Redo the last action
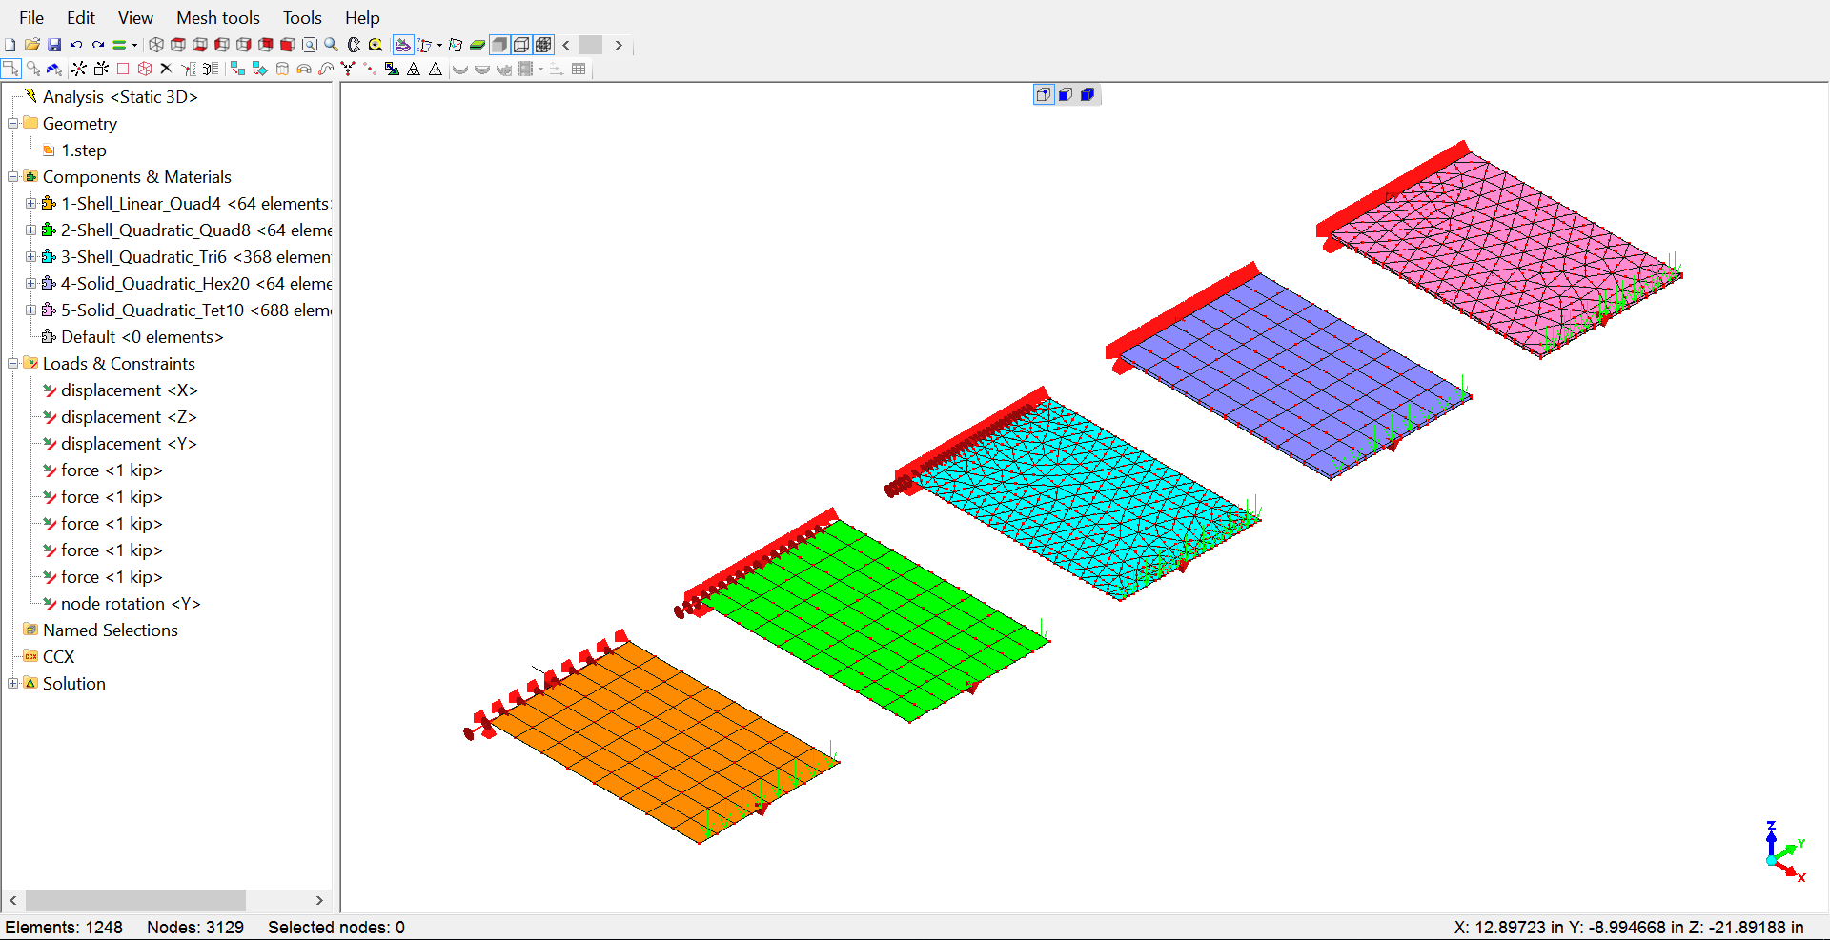Viewport: 1830px width, 940px height. tap(98, 45)
